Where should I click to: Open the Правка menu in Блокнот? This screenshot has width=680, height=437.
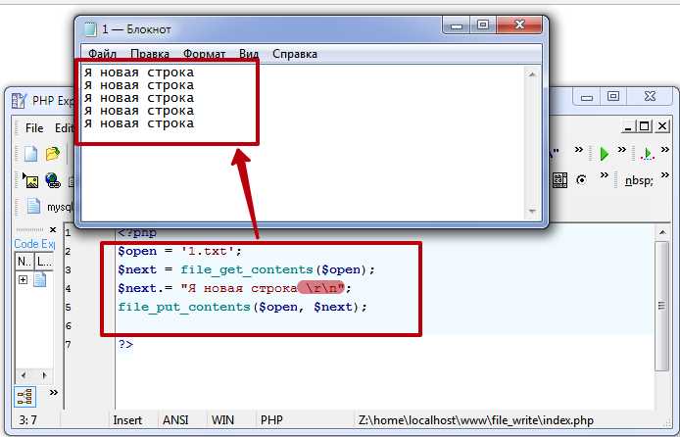click(x=150, y=54)
